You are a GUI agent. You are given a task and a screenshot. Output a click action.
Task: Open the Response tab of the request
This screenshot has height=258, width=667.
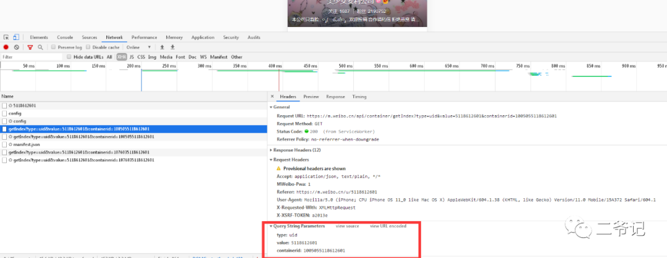[335, 97]
